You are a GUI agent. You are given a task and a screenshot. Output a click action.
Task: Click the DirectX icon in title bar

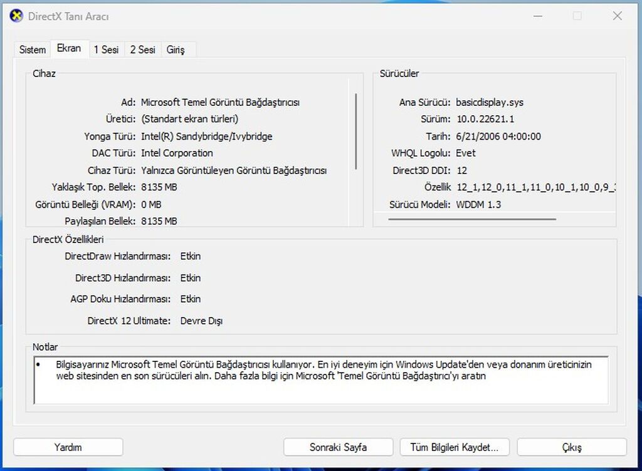pos(16,16)
